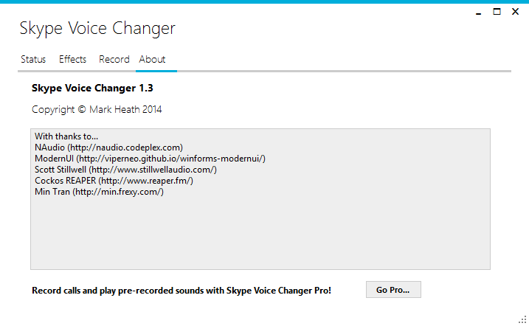Close the Skype Voice Changer window

coord(517,11)
